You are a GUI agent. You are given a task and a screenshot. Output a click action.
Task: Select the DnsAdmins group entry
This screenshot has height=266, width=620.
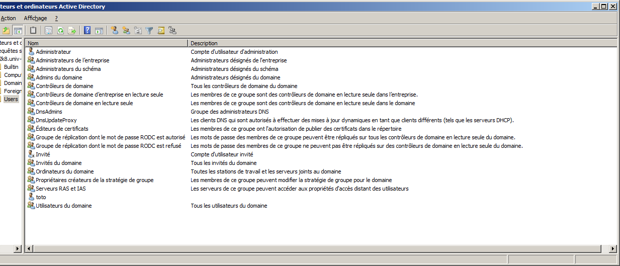pos(49,112)
